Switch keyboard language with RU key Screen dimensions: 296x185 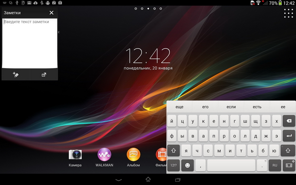275,165
